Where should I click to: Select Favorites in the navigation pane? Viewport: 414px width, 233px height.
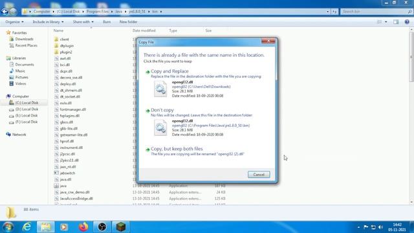point(19,33)
